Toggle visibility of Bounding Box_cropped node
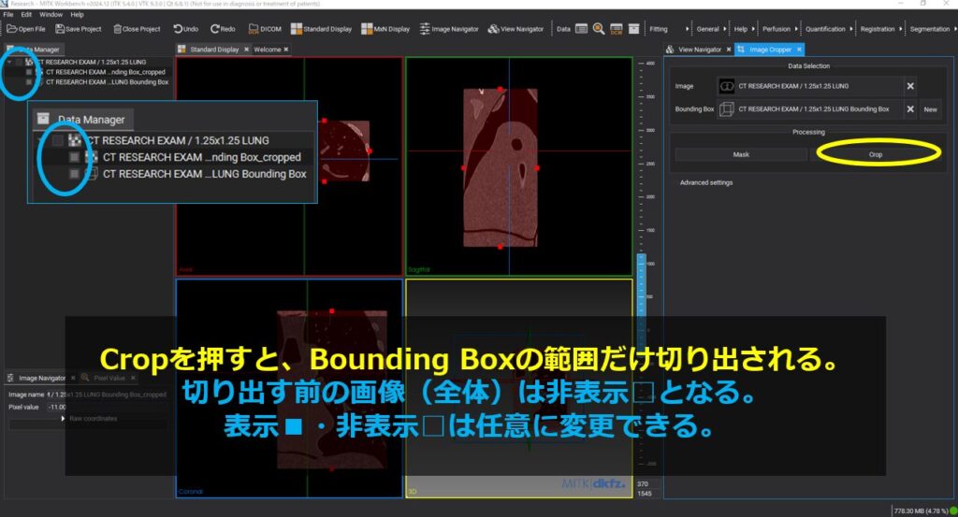The width and height of the screenshot is (958, 517). [29, 72]
